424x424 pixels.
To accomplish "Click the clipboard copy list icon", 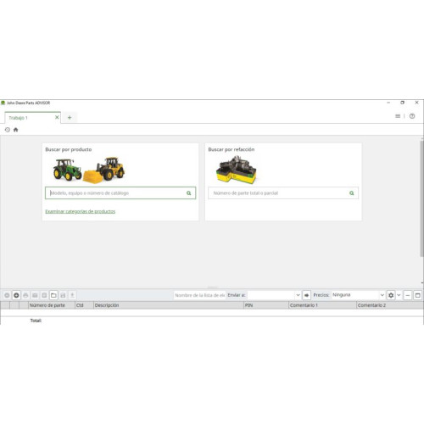I will [44, 295].
